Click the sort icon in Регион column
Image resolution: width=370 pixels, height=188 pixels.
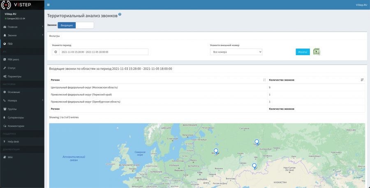click(264, 80)
